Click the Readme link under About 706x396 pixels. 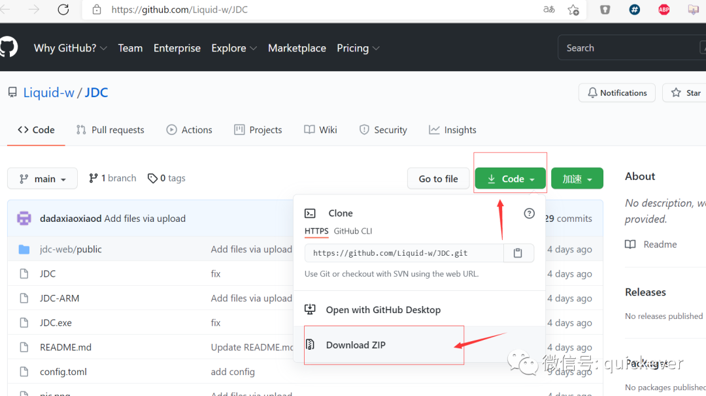click(660, 245)
